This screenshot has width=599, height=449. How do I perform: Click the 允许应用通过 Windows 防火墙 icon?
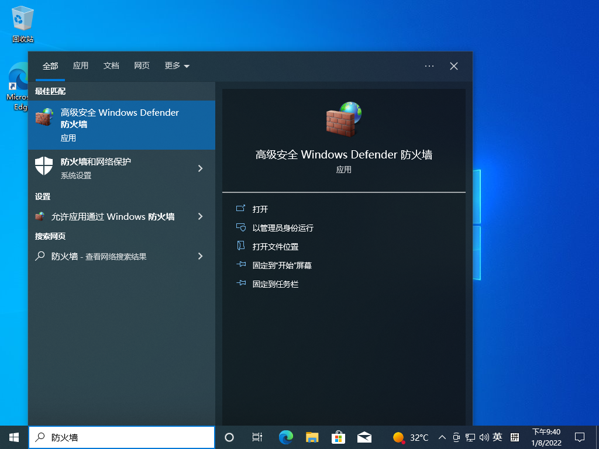click(42, 216)
